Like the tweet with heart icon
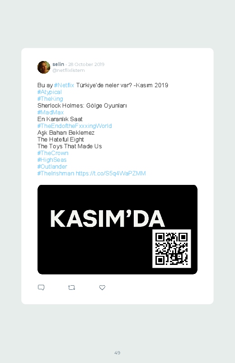Screen dimensions: 235x363 102,288
